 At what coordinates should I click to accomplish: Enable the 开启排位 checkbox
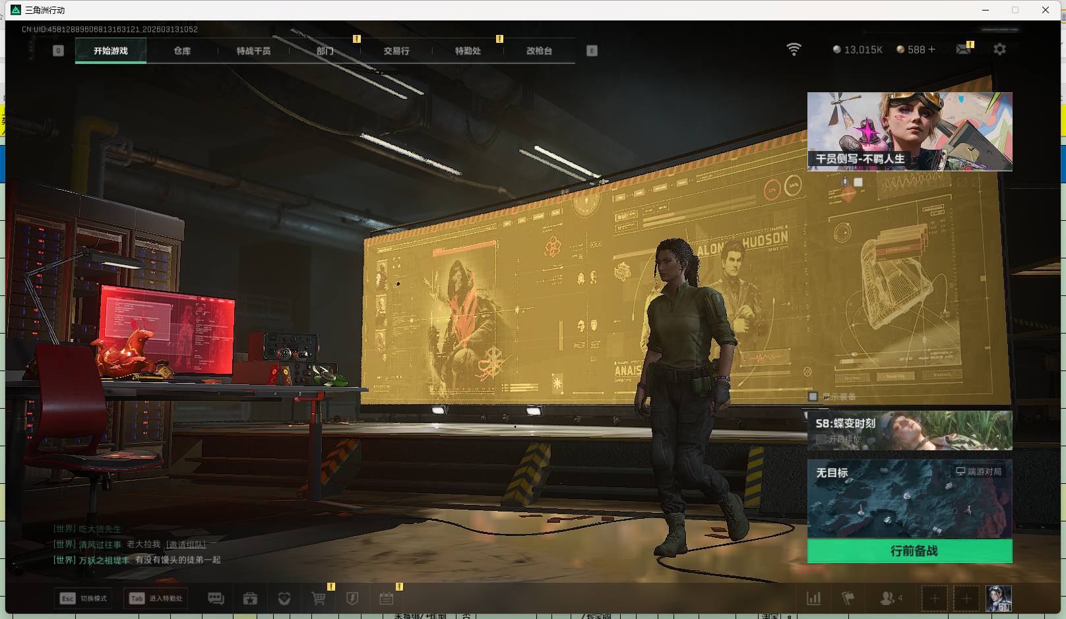[x=821, y=438]
